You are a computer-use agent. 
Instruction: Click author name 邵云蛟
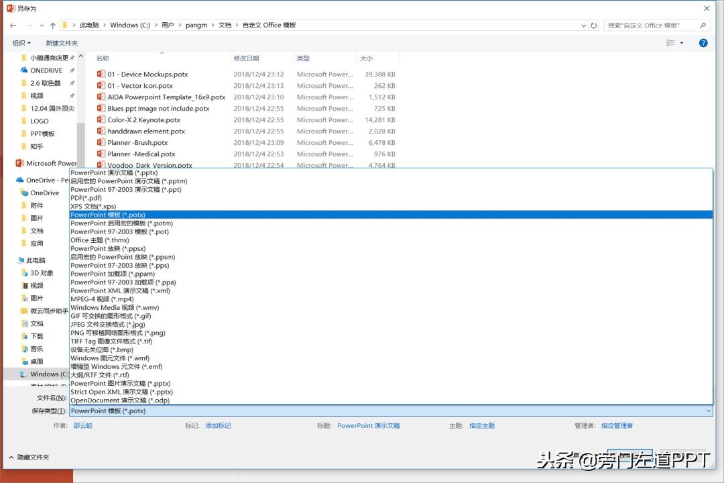coord(83,426)
